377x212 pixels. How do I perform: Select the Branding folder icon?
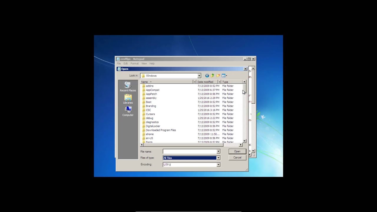144,106
